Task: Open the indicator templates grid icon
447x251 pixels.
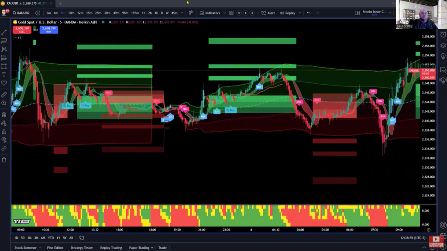Action: 231,13
